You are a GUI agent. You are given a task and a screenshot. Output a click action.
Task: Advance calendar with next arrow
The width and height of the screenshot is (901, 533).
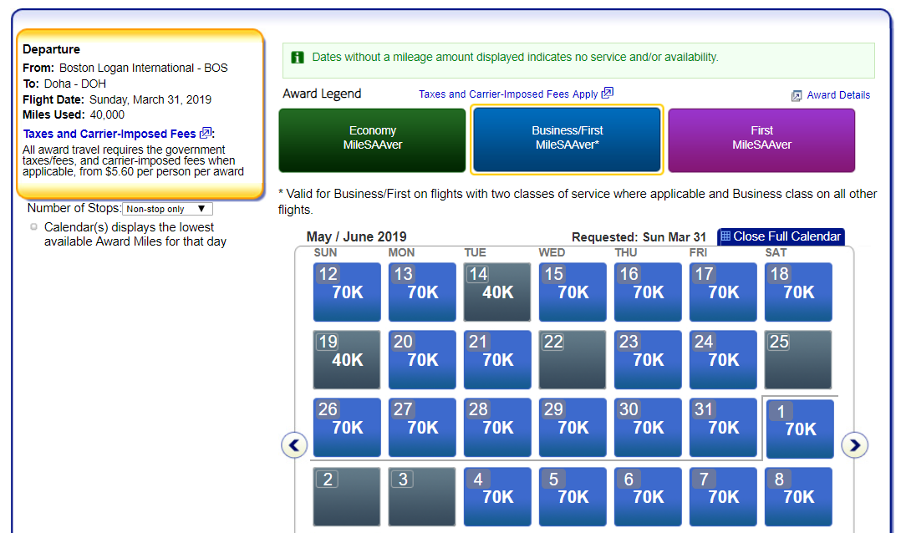pos(854,445)
